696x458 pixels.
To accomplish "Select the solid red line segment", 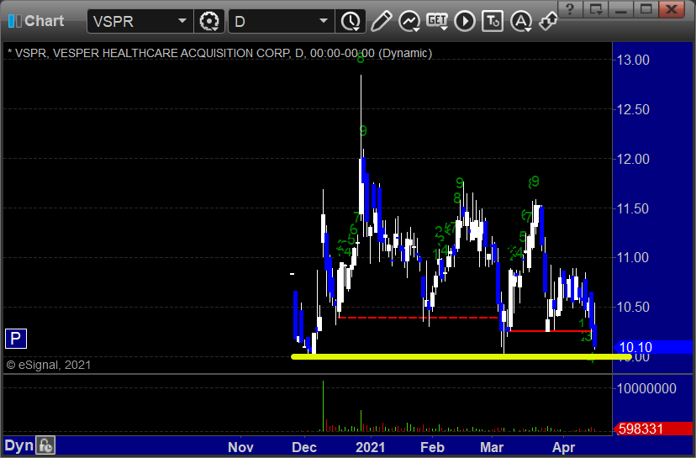I will (551, 331).
